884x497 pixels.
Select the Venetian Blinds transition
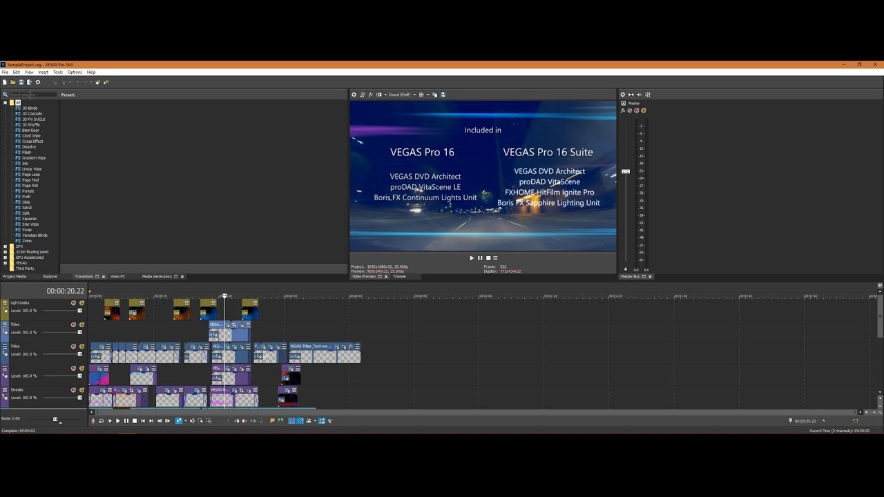tap(35, 235)
